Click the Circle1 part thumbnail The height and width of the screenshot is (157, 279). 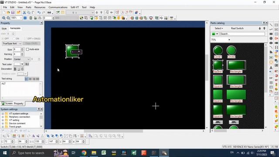click(x=218, y=51)
